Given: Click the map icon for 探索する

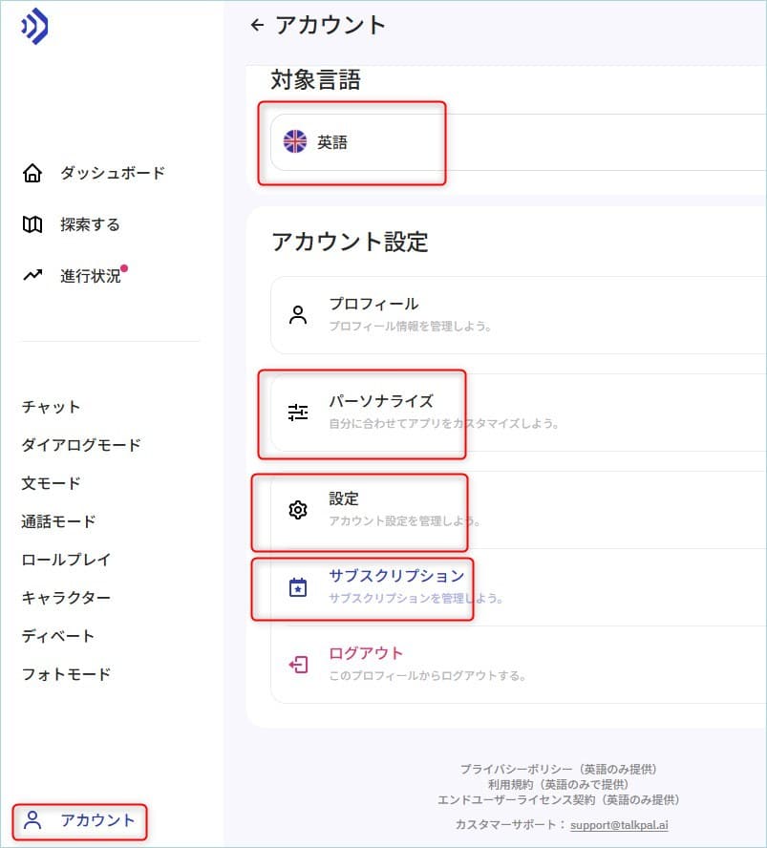Looking at the screenshot, I should (32, 224).
